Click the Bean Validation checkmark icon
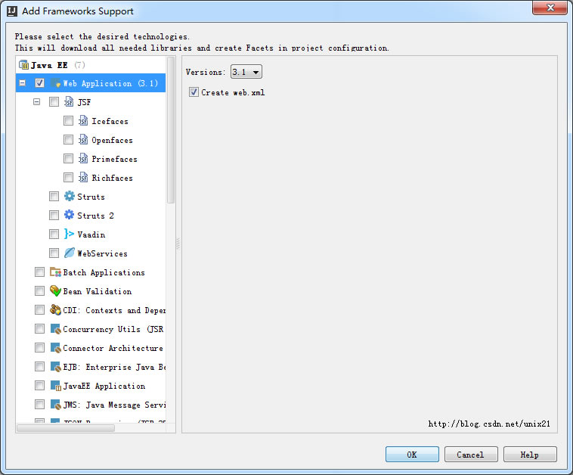The height and width of the screenshot is (475, 573). [55, 291]
